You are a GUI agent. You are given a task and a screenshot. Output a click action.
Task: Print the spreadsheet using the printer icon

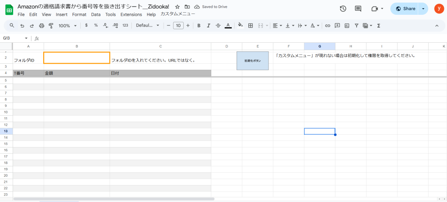coord(41,26)
